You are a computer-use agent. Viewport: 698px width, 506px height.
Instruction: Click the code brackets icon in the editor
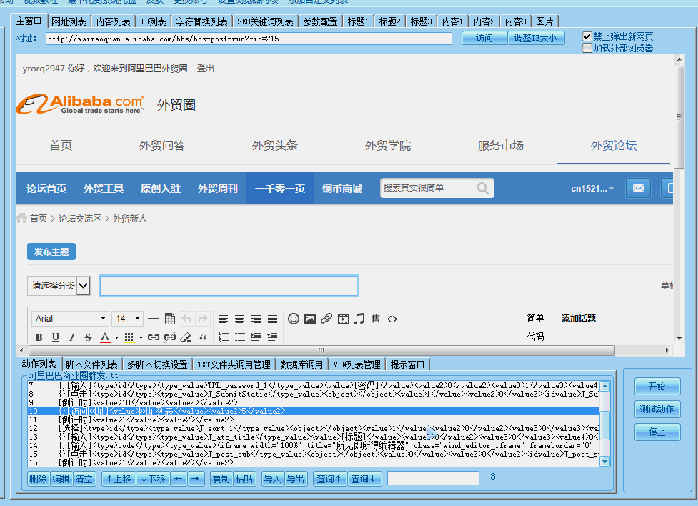392,319
